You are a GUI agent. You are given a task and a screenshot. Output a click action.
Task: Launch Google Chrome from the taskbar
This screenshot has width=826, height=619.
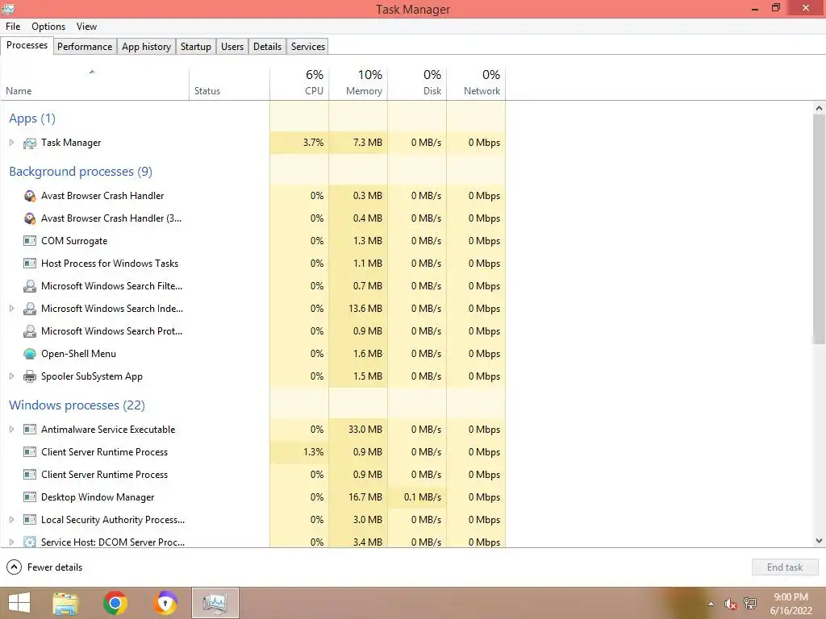[115, 603]
